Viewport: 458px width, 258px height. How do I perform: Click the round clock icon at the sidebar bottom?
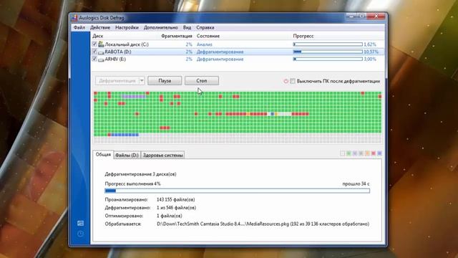pos(80,234)
